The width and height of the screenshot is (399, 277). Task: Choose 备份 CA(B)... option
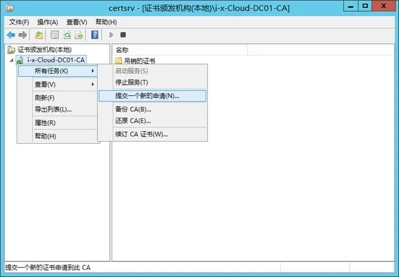(152, 109)
